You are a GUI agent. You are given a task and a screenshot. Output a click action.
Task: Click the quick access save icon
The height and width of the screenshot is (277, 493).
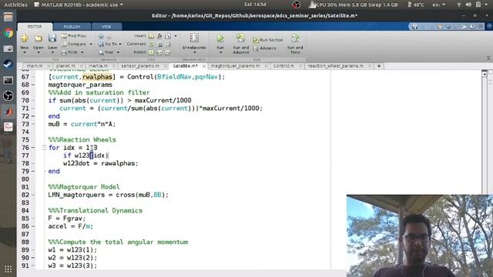[415, 27]
